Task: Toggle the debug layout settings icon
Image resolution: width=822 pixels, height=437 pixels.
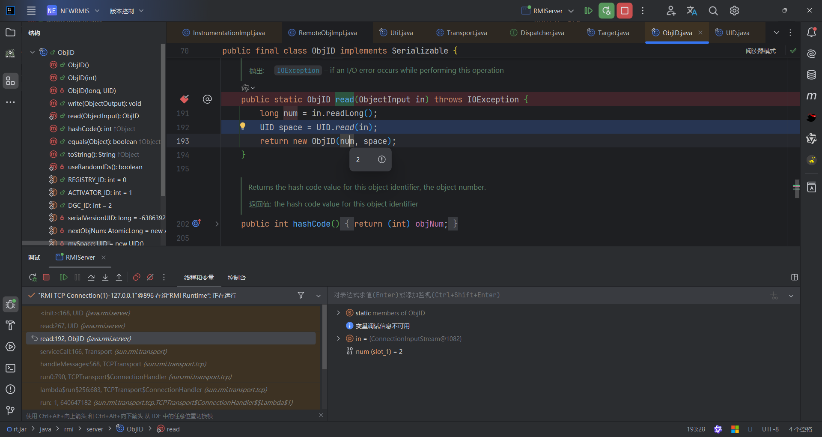Action: 795,277
